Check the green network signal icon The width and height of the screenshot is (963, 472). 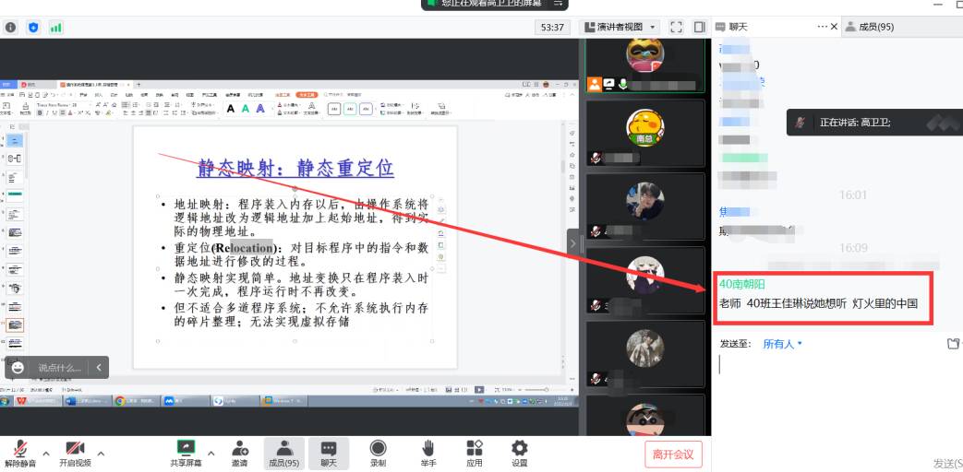(56, 27)
